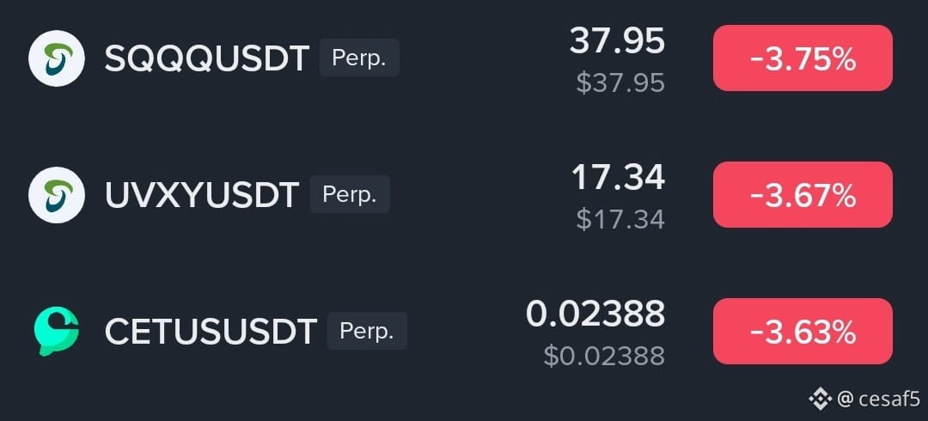
Task: Click the green CETUS coin logo
Action: click(57, 331)
